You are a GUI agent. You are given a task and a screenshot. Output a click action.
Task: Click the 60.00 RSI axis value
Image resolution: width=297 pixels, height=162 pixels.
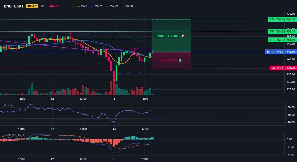click(x=291, y=107)
